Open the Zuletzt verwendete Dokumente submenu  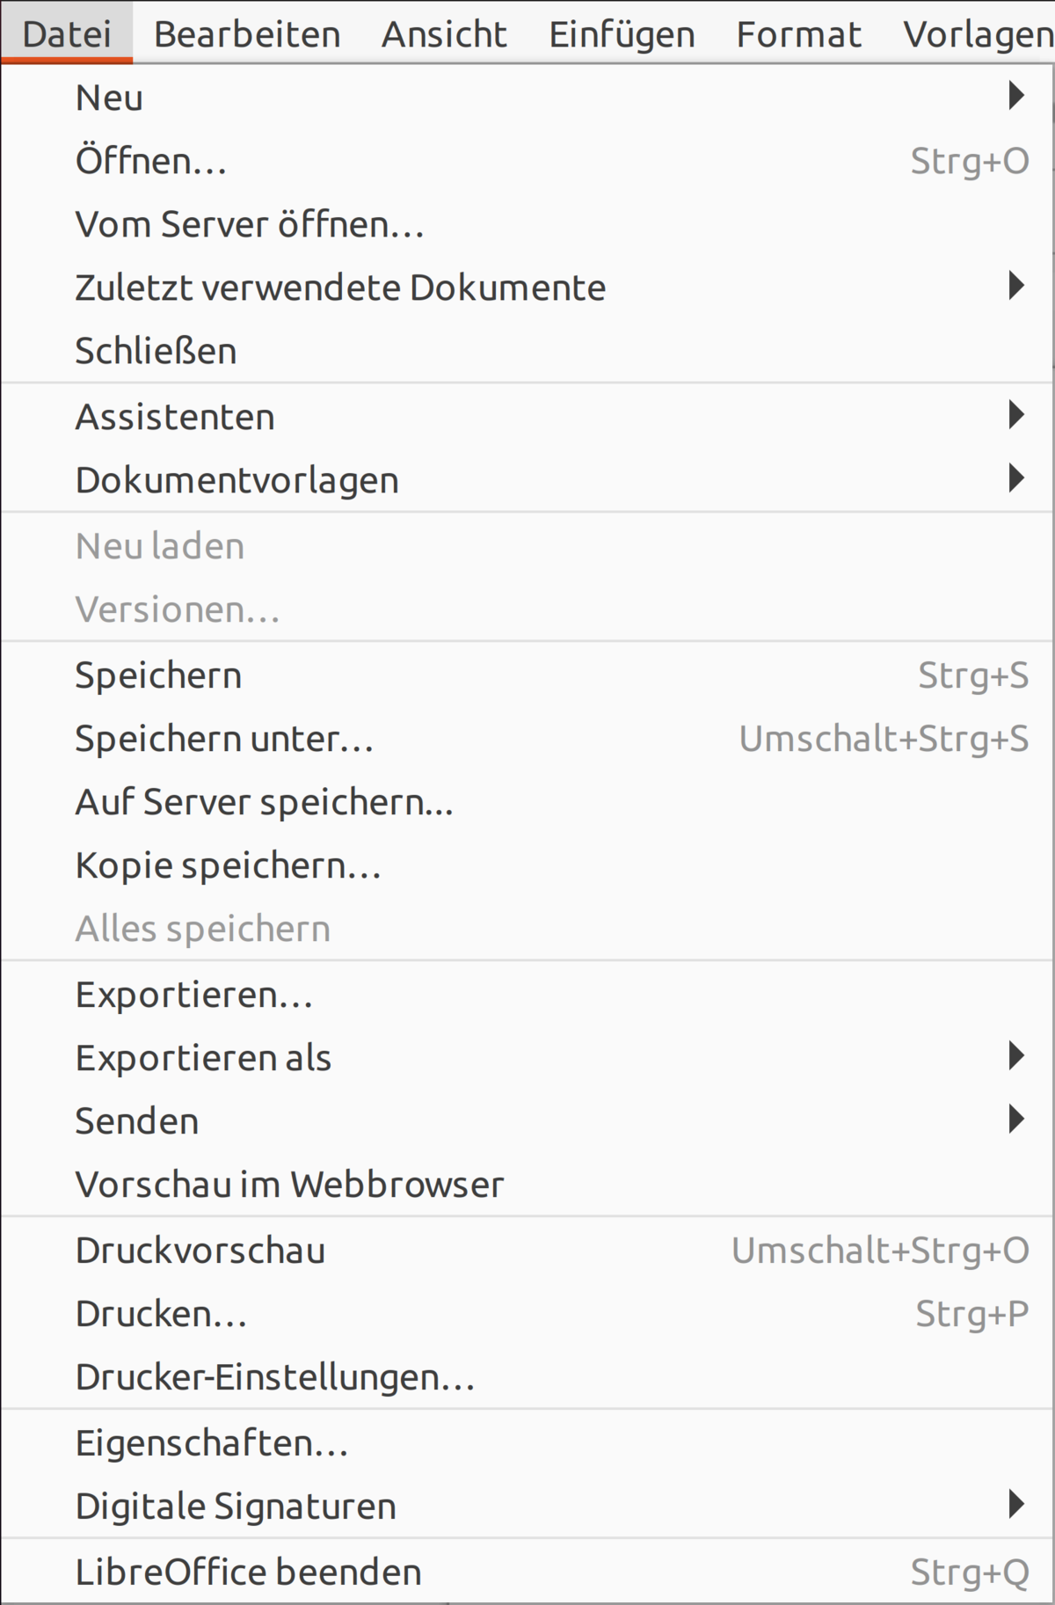(x=527, y=288)
